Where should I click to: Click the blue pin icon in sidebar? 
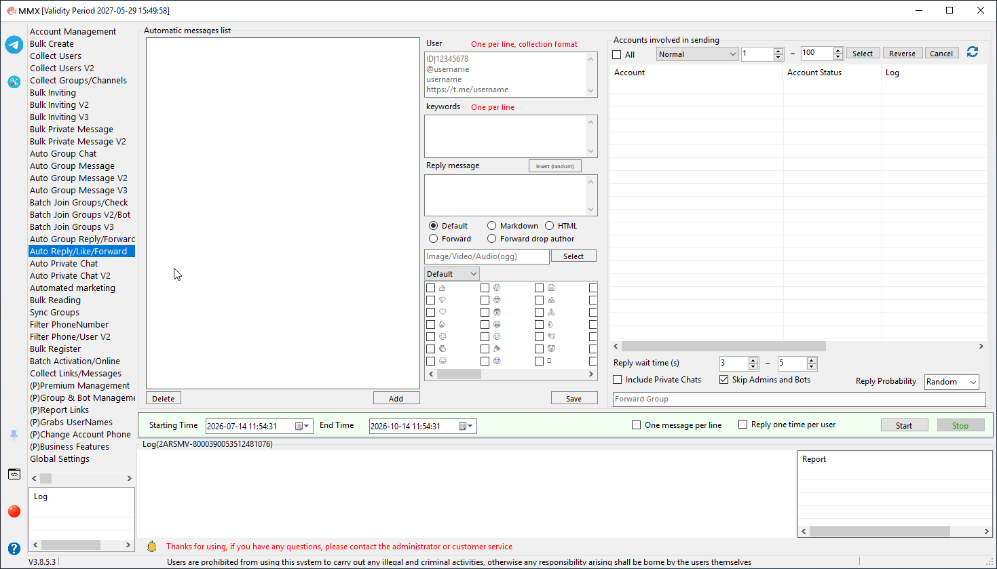tap(14, 435)
